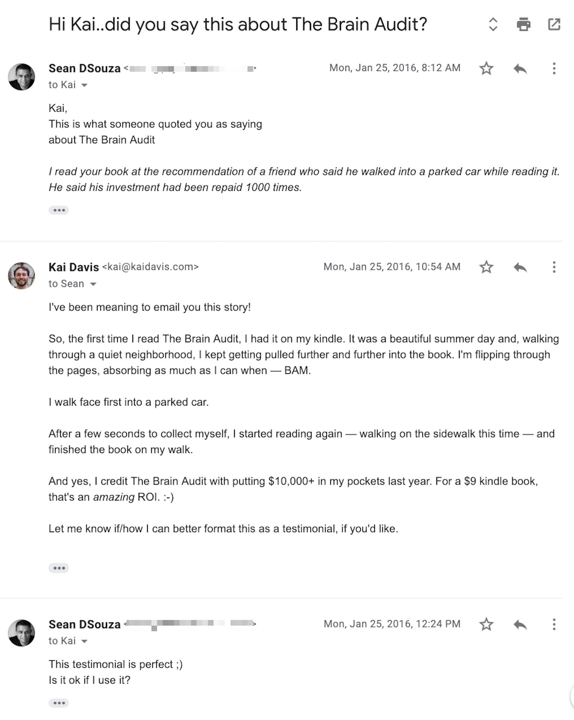Open more options on Sean's first message
Screen dimensions: 574x720
[554, 69]
